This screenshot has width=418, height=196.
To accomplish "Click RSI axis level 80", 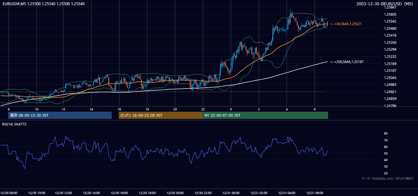I will [386, 134].
